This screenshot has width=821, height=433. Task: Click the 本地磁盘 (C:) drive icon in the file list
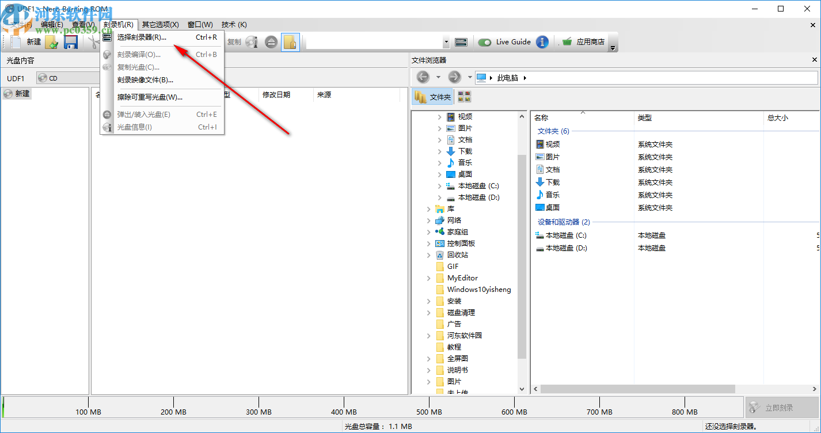[540, 236]
